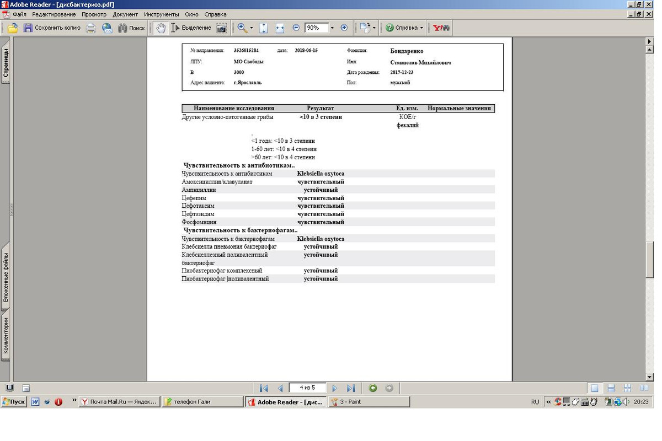Viewport: 662px width, 441px height.
Task: Click the patient surname Бондаренко
Action: 407,51
